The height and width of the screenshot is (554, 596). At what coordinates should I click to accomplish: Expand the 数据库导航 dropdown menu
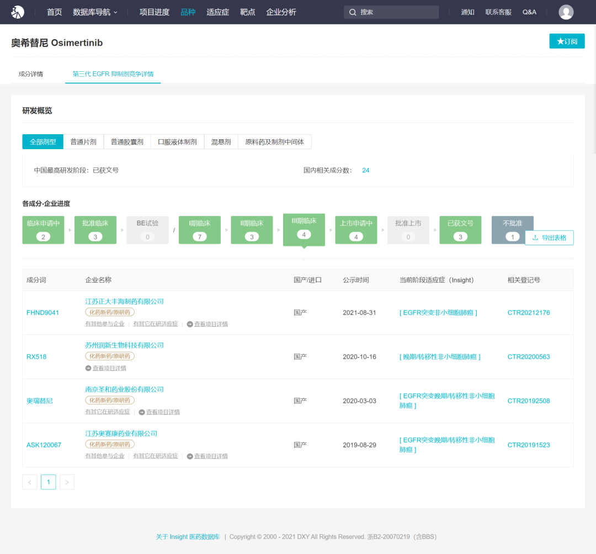[95, 12]
